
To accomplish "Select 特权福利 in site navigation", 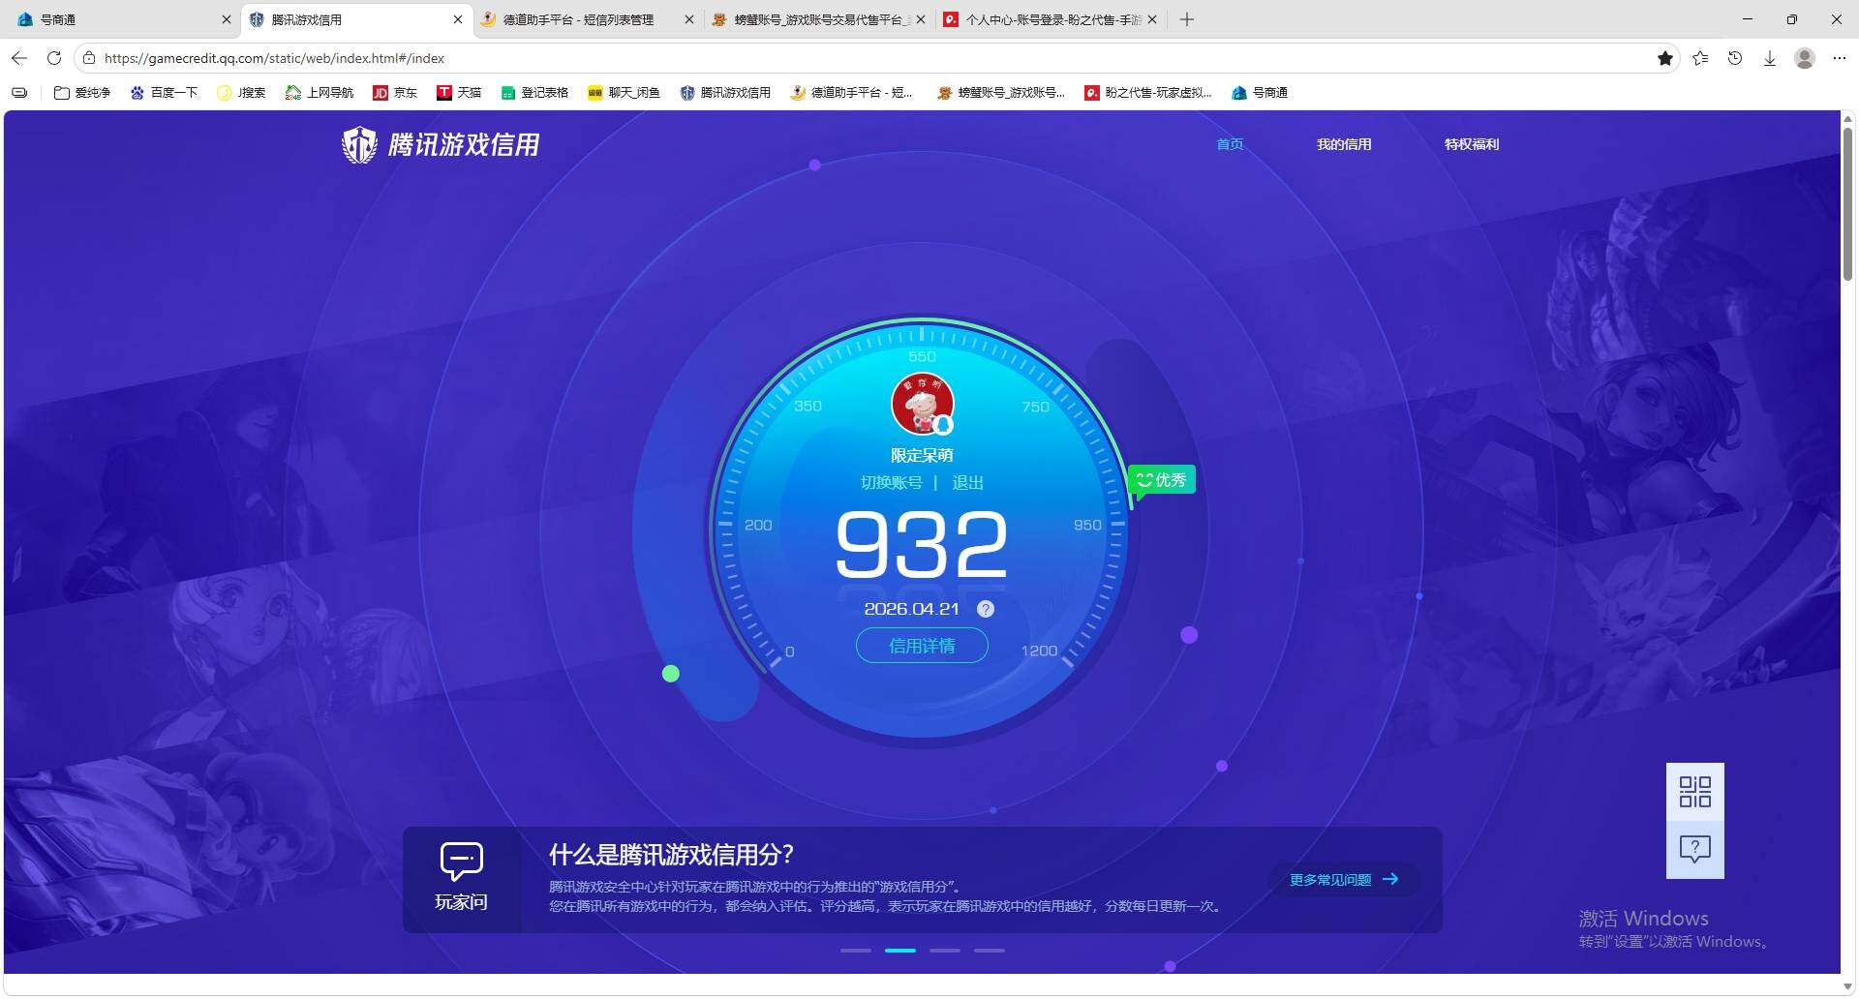I will tap(1472, 144).
